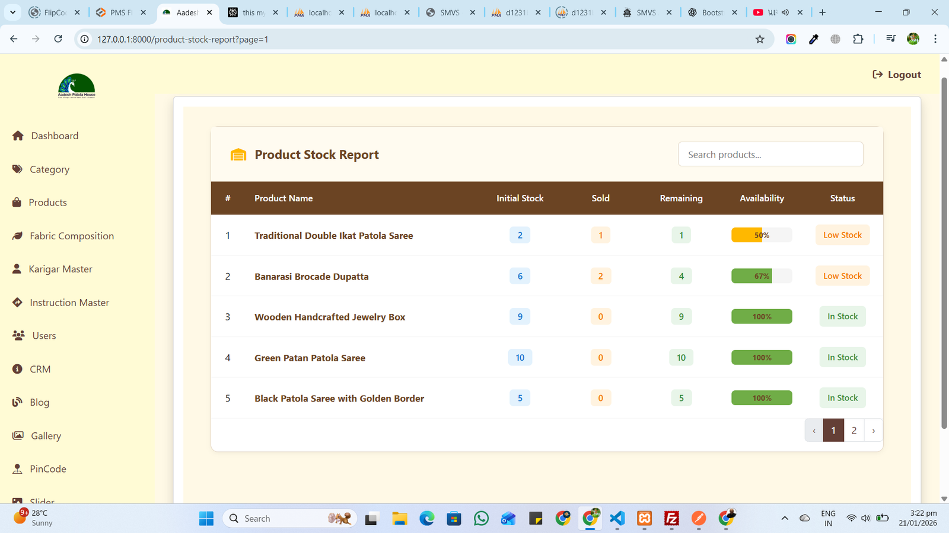
Task: Select the Fabric Composition sidebar icon
Action: point(18,236)
